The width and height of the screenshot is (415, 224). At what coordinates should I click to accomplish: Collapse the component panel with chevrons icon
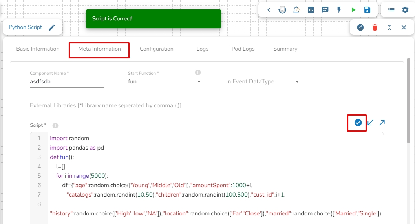[x=389, y=27]
